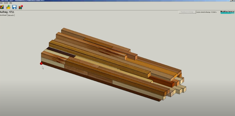Open the Hilfe menu
This screenshot has height=116, width=235.
coord(11,3)
